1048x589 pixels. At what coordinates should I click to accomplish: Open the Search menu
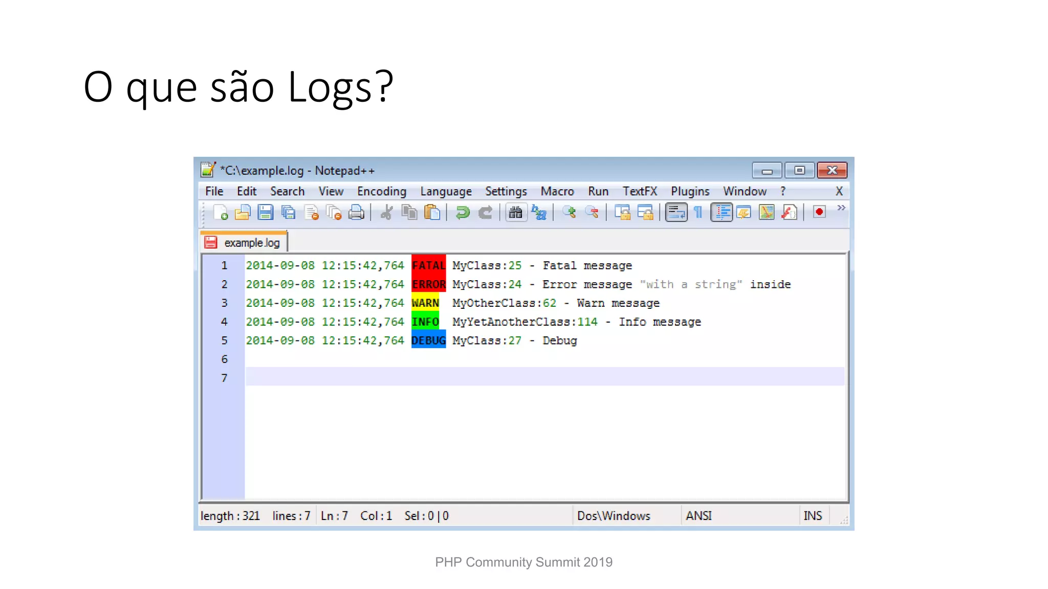pyautogui.click(x=288, y=191)
